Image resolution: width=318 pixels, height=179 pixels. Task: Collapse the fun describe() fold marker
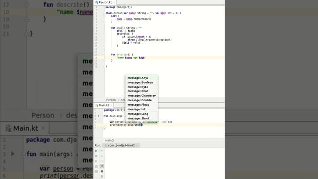point(105,55)
